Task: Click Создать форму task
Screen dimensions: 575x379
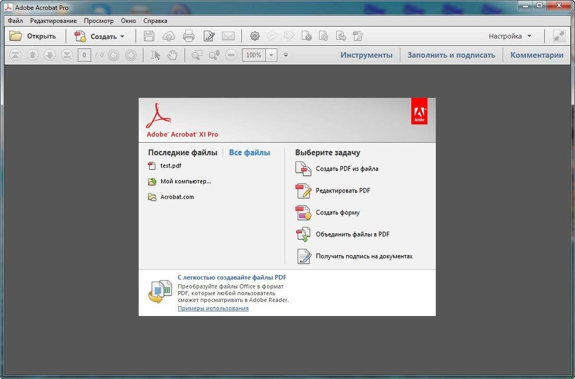Action: click(327, 213)
